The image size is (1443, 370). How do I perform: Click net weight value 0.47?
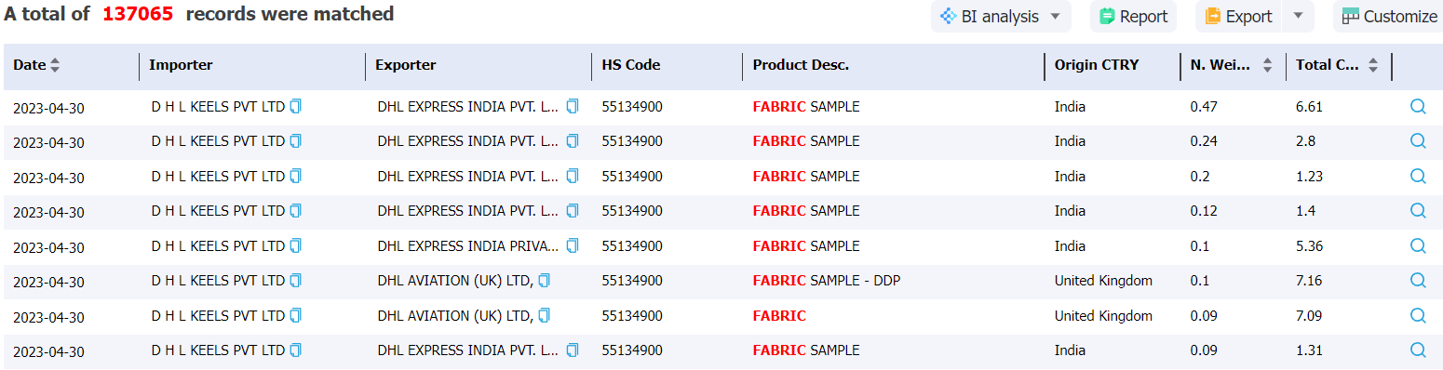pos(1203,107)
